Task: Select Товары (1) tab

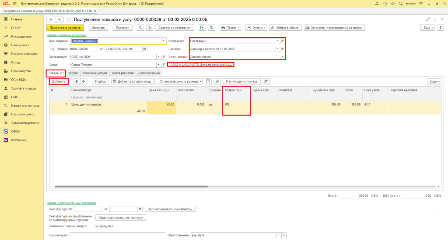Action: [x=56, y=73]
